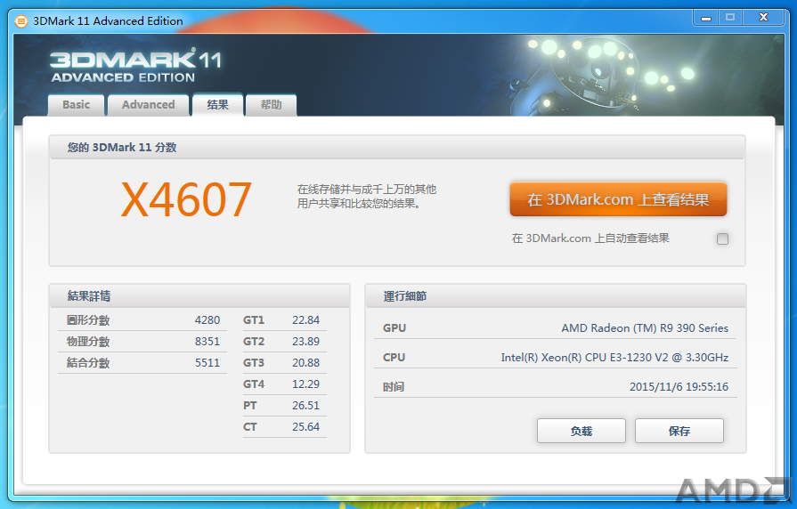The width and height of the screenshot is (797, 509).
Task: Enable automatic result viewing checkbox
Action: click(x=722, y=238)
